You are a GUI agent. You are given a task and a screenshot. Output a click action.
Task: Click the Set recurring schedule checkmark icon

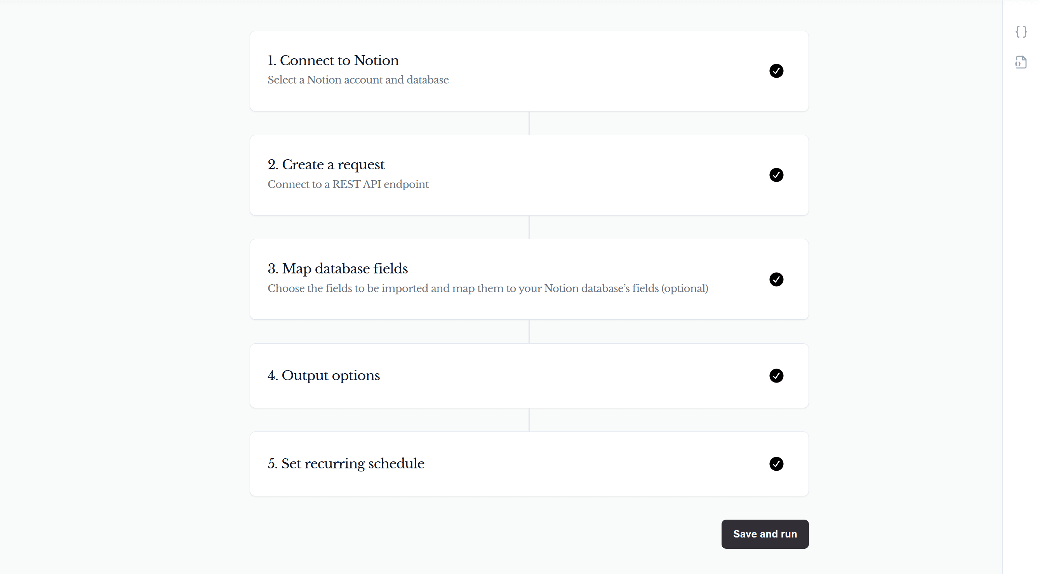(x=776, y=464)
